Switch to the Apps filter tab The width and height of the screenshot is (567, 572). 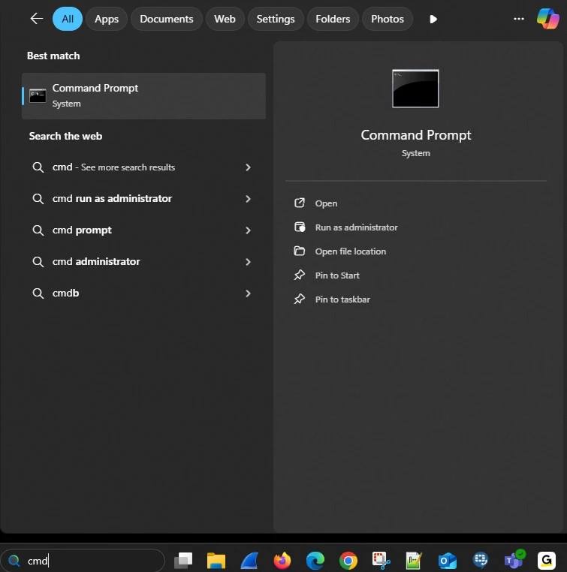[107, 19]
